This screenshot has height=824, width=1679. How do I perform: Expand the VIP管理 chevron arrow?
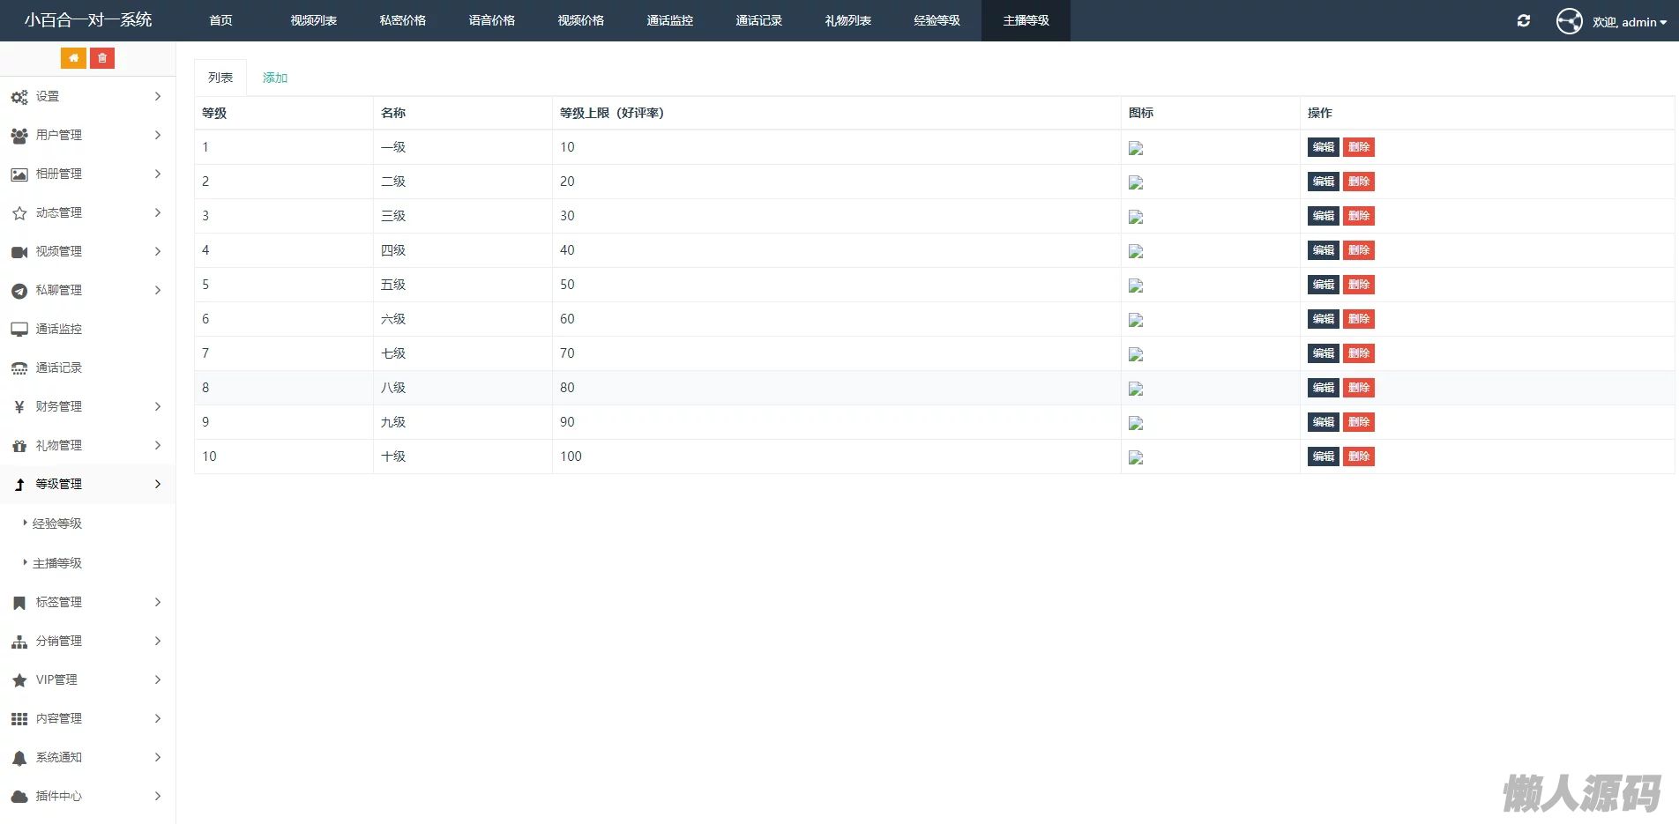point(158,679)
